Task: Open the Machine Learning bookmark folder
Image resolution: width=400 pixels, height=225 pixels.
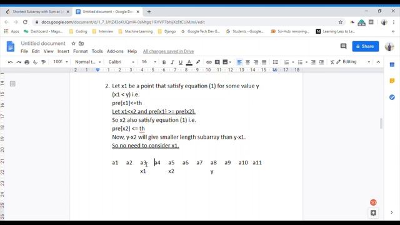Action: (x=136, y=31)
